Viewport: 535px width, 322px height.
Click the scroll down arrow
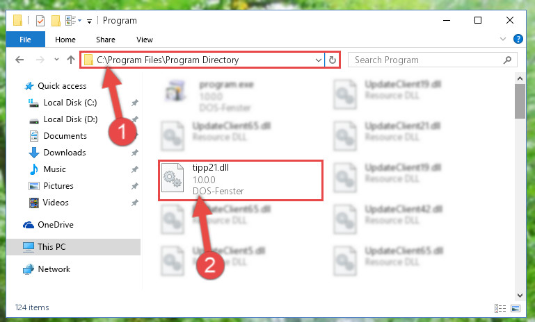click(520, 295)
